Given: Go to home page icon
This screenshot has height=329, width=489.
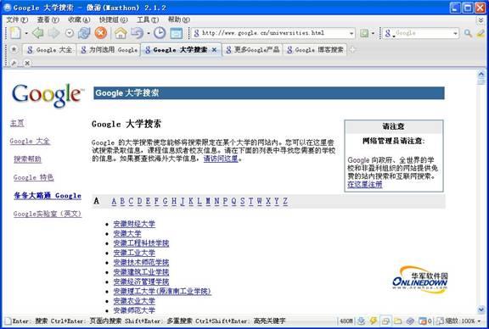Looking at the screenshot, I should 121,33.
